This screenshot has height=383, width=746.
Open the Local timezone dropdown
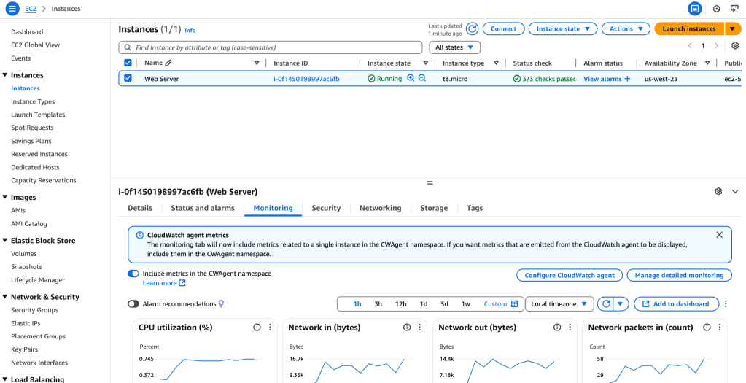[559, 304]
